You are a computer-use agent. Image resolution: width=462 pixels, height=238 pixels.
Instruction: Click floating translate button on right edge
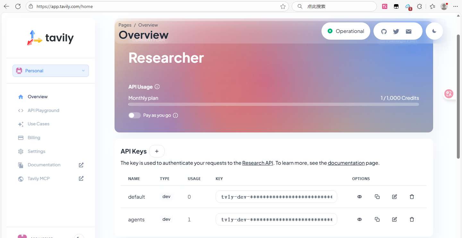(449, 94)
